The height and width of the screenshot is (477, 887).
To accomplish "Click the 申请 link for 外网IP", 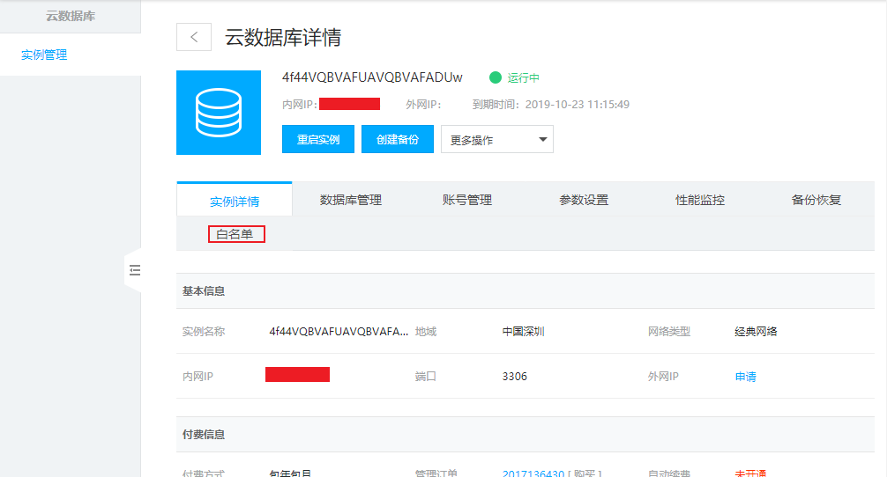I will [x=745, y=377].
